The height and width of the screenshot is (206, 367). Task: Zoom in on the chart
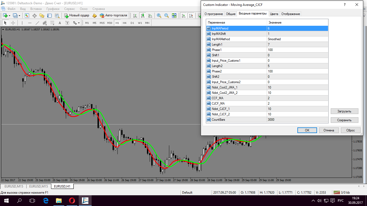[x=159, y=16]
